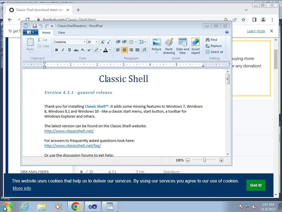
Task: Click the WordPad document scrollbar thumb
Action: (x=227, y=79)
